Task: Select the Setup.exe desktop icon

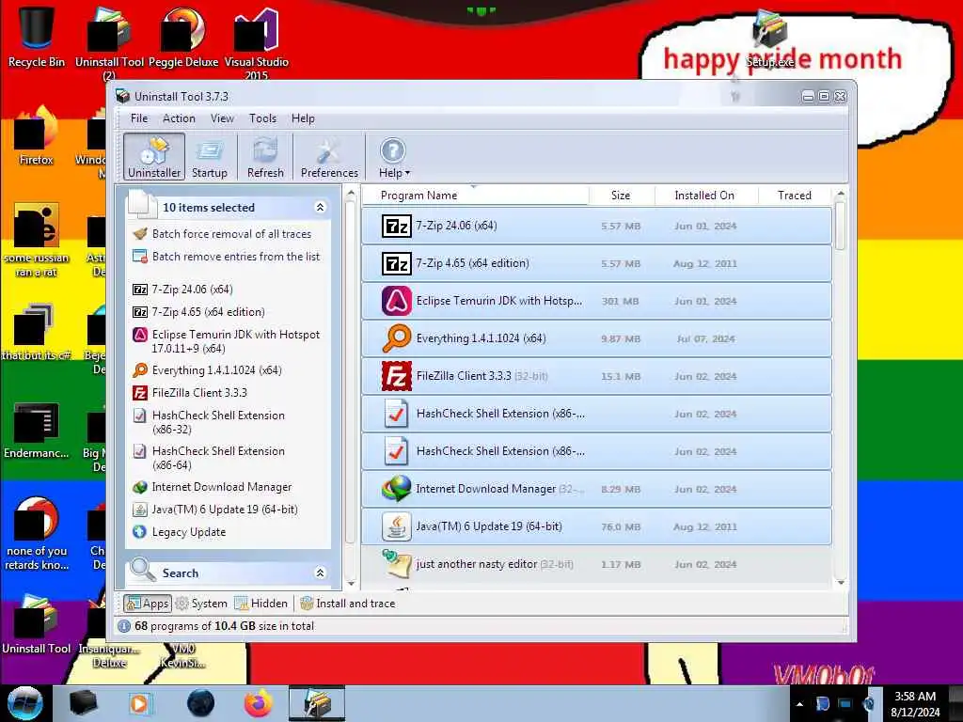Action: pyautogui.click(x=770, y=38)
